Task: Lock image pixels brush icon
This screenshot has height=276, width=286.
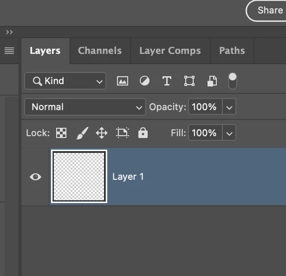Action: (x=82, y=133)
